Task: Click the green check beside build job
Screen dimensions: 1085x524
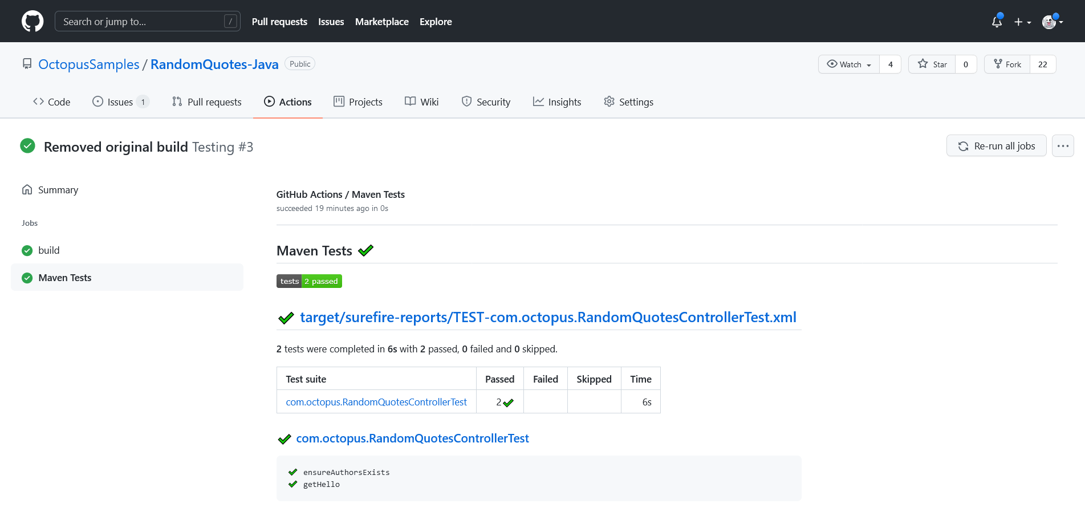Action: pyautogui.click(x=27, y=250)
